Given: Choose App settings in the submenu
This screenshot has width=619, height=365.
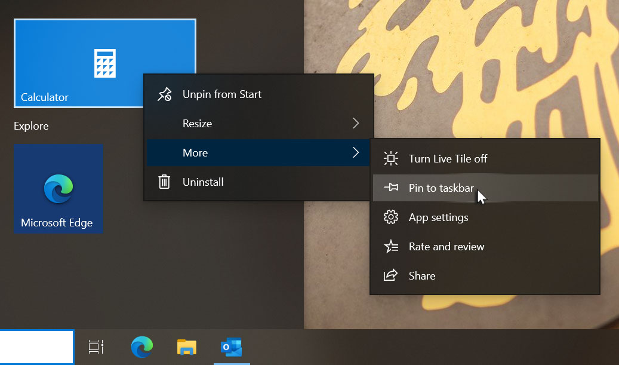Looking at the screenshot, I should point(438,217).
